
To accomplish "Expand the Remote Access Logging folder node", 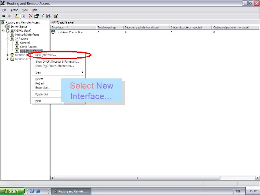I will (x=8, y=59).
